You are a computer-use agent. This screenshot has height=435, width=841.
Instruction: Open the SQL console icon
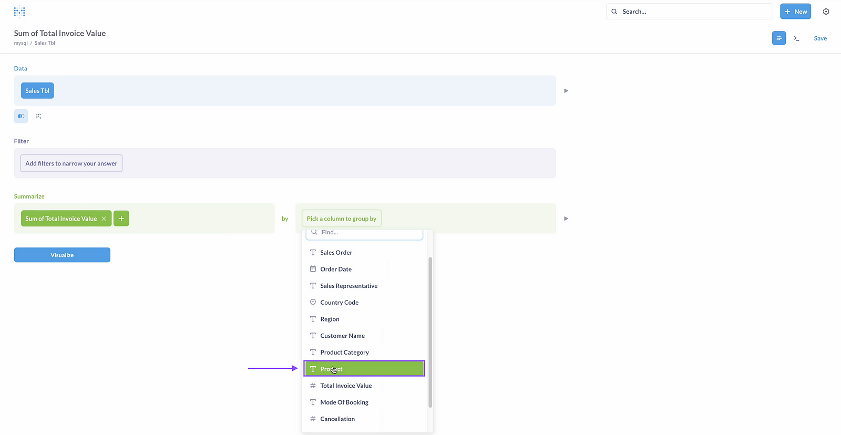click(796, 38)
